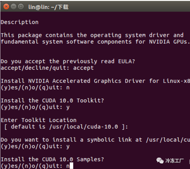The width and height of the screenshot is (190, 169).
Task: Click the word NVIDIA in GPUs sentence
Action: click(159, 42)
